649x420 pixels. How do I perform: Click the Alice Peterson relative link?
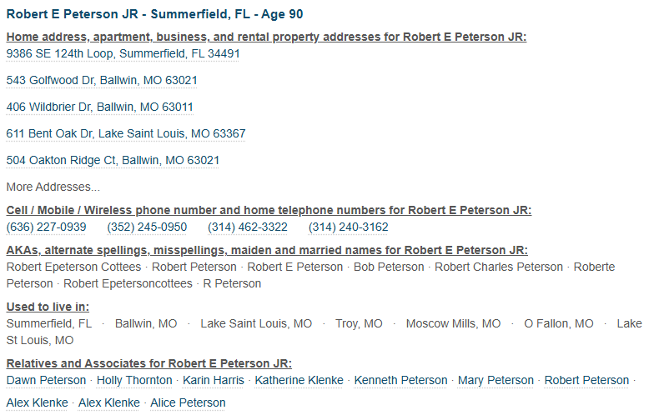click(188, 402)
